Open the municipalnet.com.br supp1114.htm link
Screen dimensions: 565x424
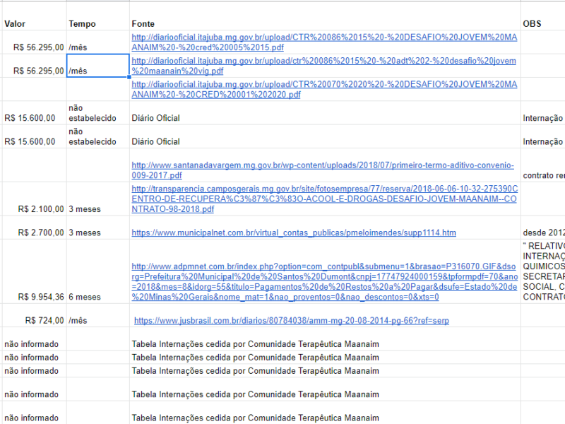pyautogui.click(x=294, y=232)
